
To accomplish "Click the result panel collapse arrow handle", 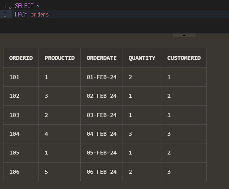I will click(184, 35).
